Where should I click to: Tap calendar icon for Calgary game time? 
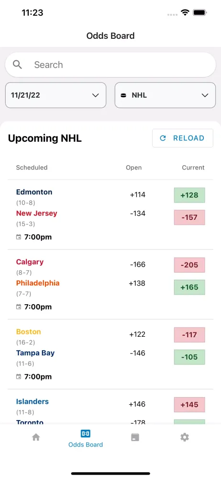19,307
